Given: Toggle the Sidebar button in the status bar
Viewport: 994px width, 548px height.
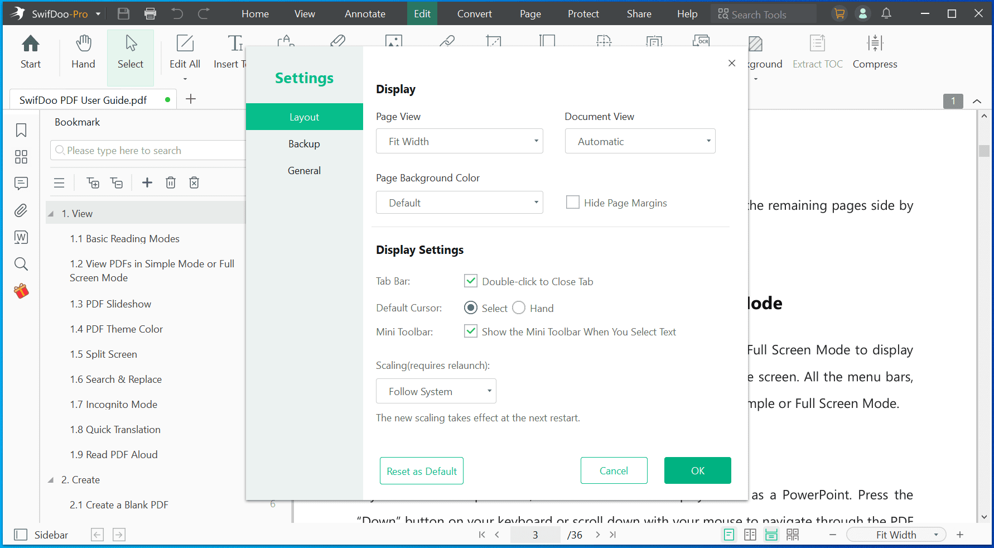Looking at the screenshot, I should (41, 535).
